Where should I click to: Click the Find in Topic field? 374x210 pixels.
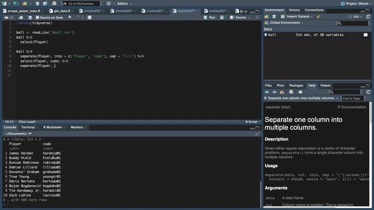click(352, 99)
